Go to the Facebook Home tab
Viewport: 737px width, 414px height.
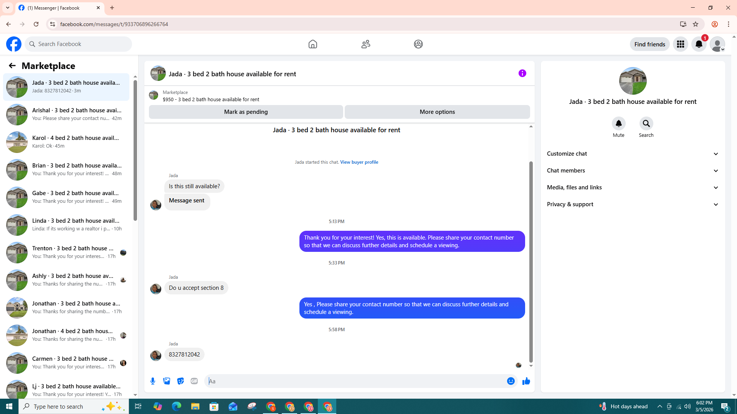312,44
